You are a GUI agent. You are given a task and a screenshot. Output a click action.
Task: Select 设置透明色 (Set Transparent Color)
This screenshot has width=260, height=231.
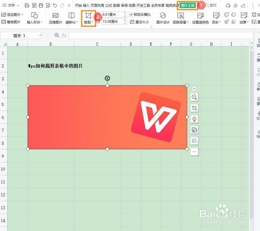click(200, 18)
